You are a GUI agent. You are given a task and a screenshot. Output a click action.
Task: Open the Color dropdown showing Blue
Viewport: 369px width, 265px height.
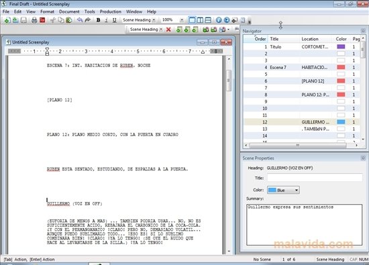click(x=283, y=190)
